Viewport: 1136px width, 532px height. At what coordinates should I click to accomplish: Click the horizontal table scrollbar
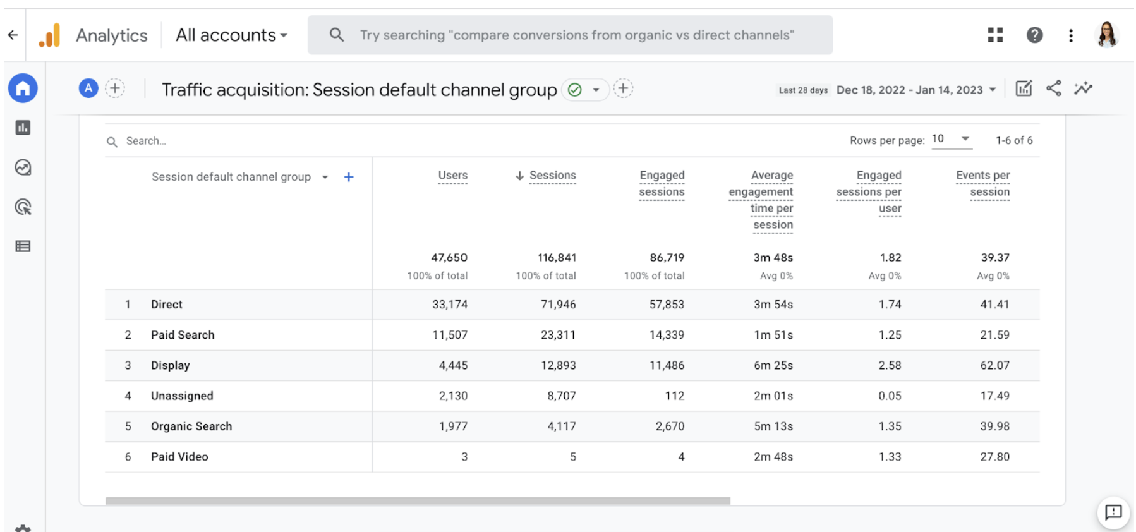pos(417,501)
